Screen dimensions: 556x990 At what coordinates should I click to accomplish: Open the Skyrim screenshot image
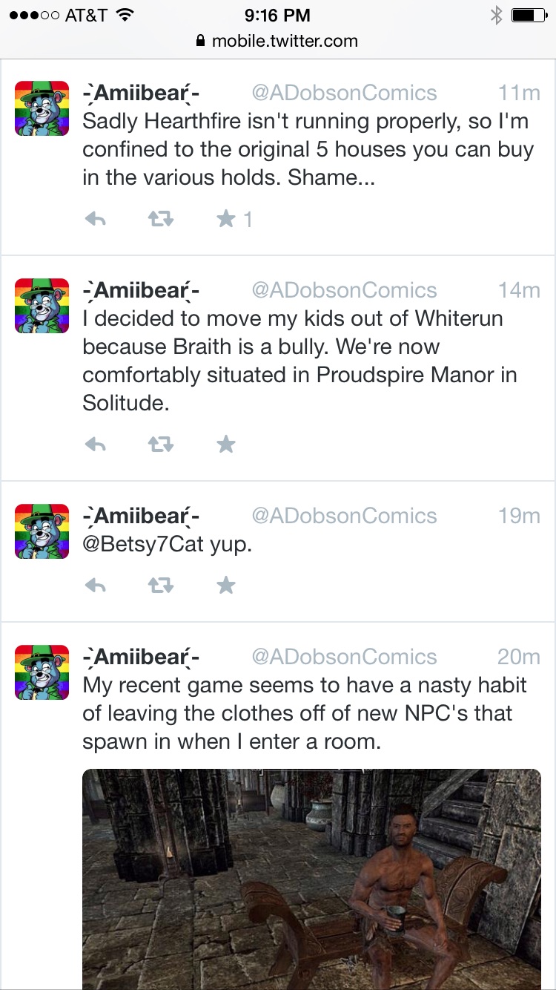tap(311, 879)
